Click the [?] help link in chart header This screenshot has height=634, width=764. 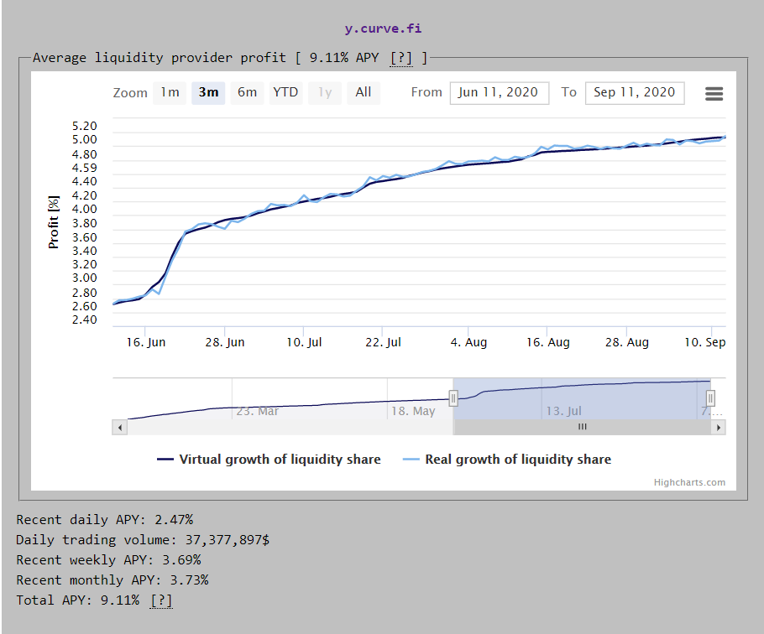(401, 58)
